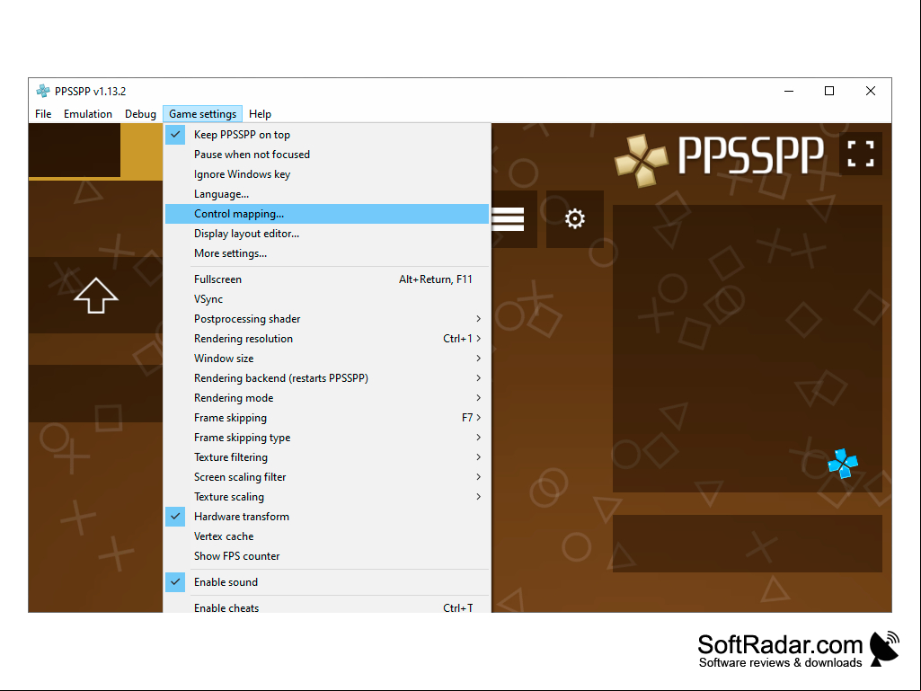Click the PPSSPP title bar app icon

[x=43, y=91]
